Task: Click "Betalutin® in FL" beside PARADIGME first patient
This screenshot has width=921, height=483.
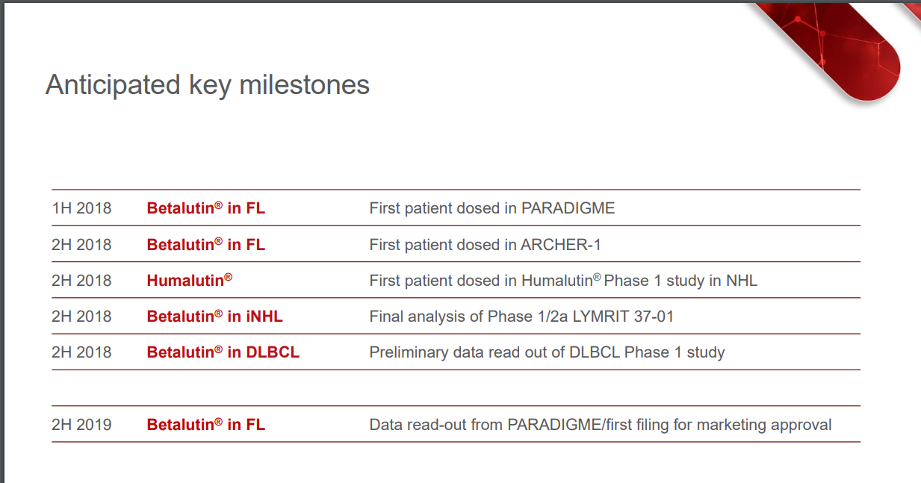Action: click(x=206, y=208)
